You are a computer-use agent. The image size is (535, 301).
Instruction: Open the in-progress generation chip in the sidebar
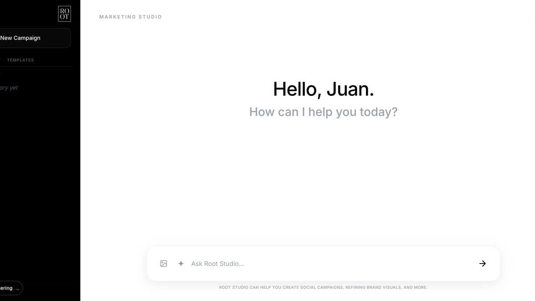point(11,288)
